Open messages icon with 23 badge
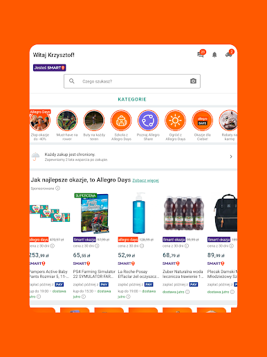The image size is (267, 357). click(x=200, y=55)
